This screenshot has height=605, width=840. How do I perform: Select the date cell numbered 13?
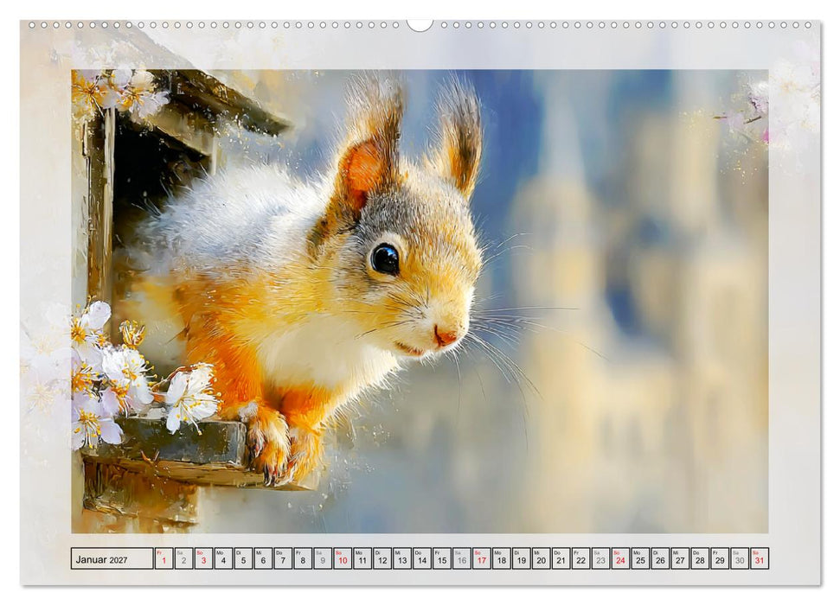click(401, 557)
